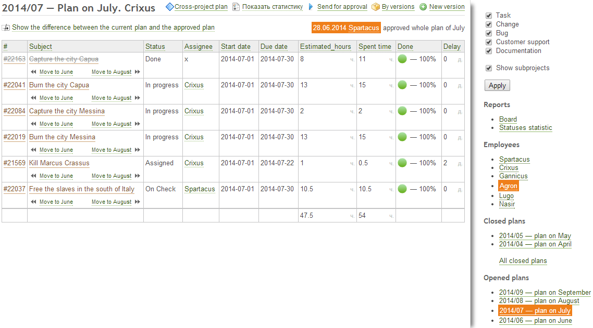Open the highlighted 2014/07 plan on July
This screenshot has height=328, width=593.
(x=535, y=310)
